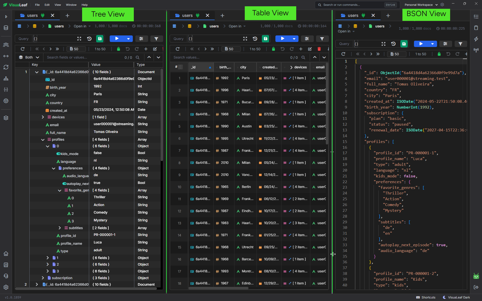Sort by the _id column header
The width and height of the screenshot is (482, 301).
point(201,67)
